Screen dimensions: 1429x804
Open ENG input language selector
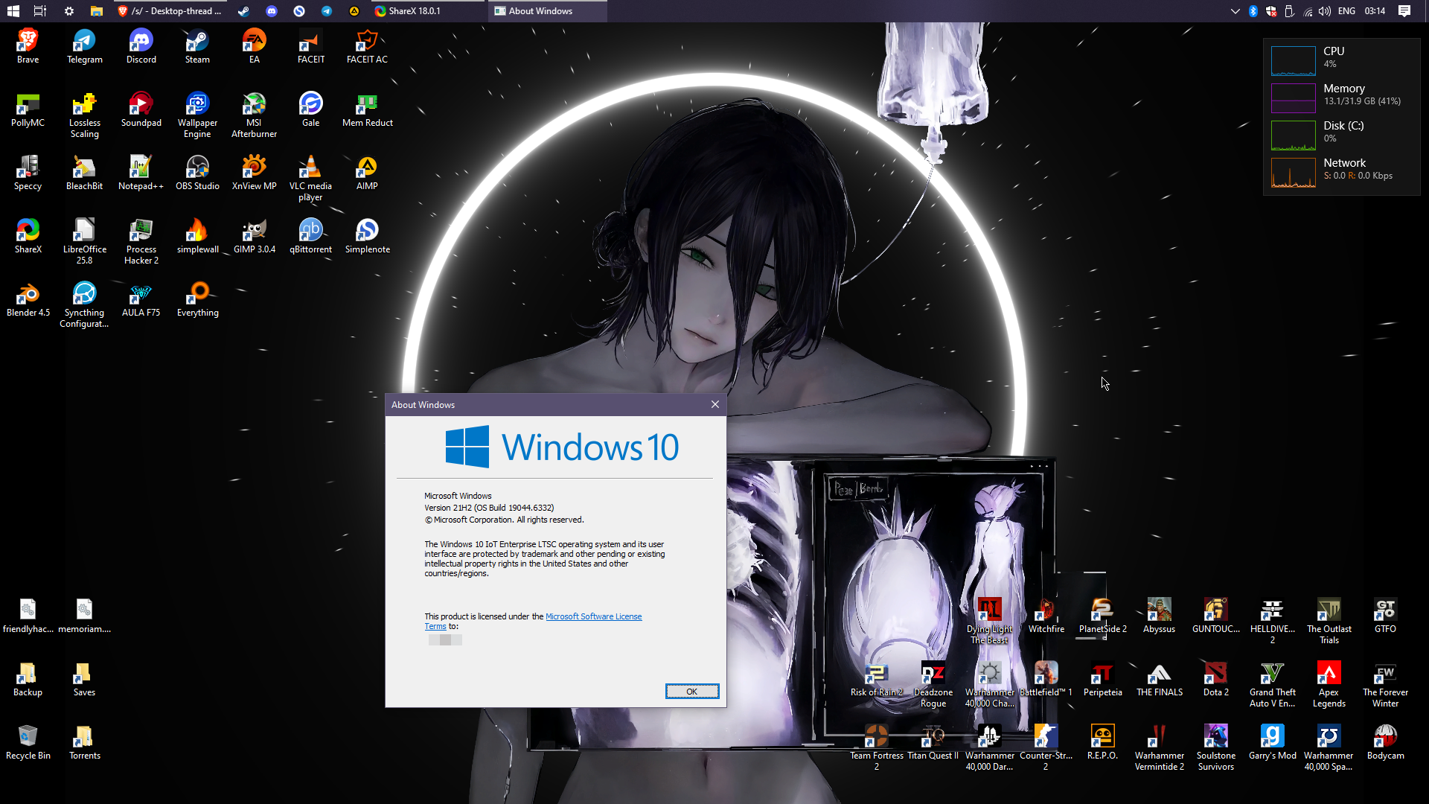1346,11
